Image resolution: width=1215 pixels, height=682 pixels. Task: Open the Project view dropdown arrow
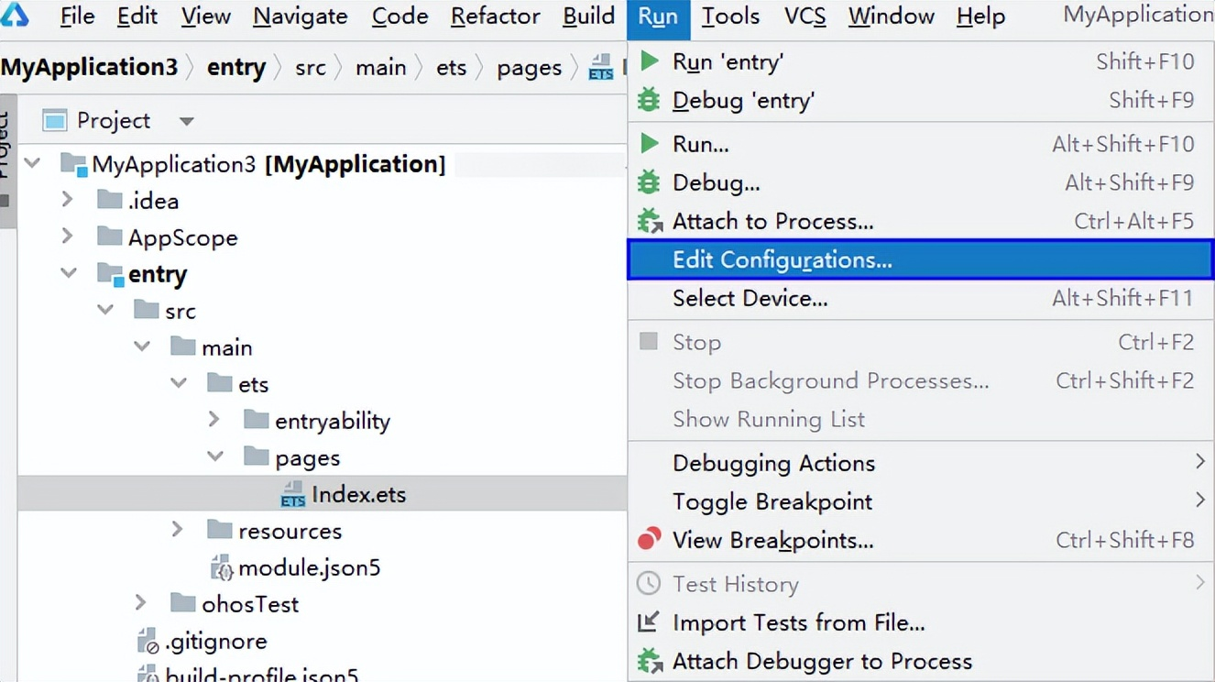click(187, 121)
